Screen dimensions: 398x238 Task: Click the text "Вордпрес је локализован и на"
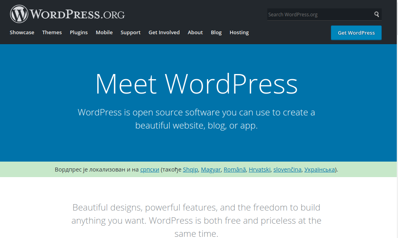coord(97,170)
